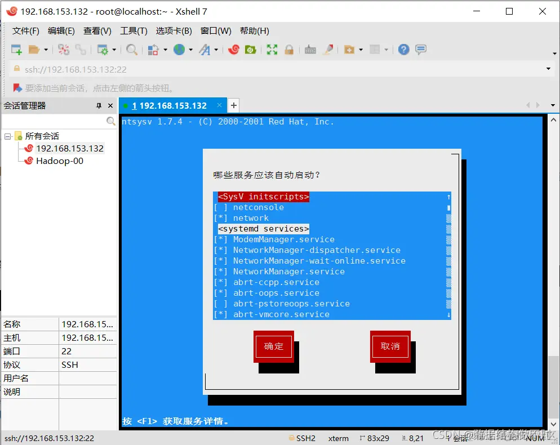Click the session manager search field
The width and height of the screenshot is (560, 445).
coord(54,122)
